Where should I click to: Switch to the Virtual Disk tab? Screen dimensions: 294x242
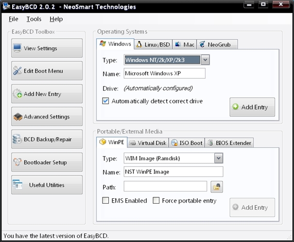coord(148,143)
